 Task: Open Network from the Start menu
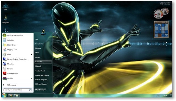38,66
